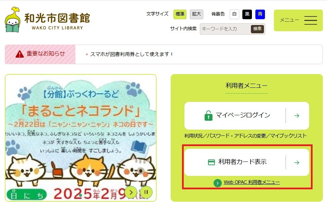Switch background color to black 黒
This screenshot has height=202, width=327.
(247, 14)
